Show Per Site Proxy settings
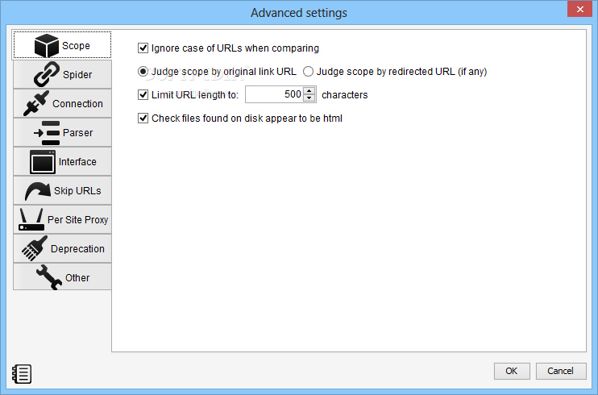 pos(62,219)
